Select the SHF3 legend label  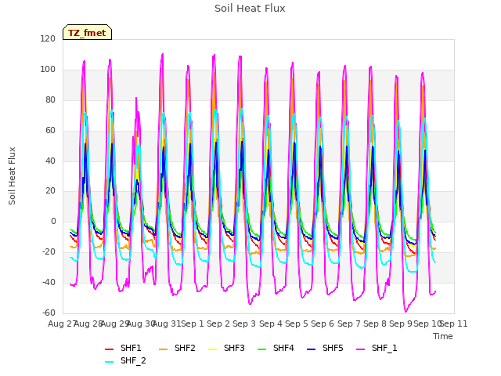coord(234,348)
